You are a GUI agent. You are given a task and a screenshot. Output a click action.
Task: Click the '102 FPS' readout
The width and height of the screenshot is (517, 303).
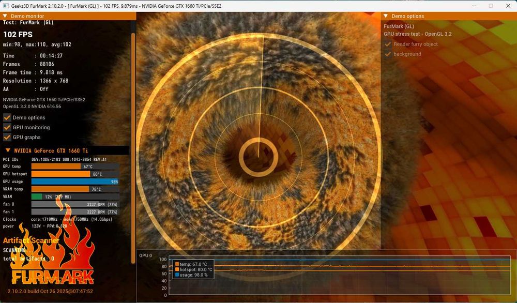tap(18, 35)
